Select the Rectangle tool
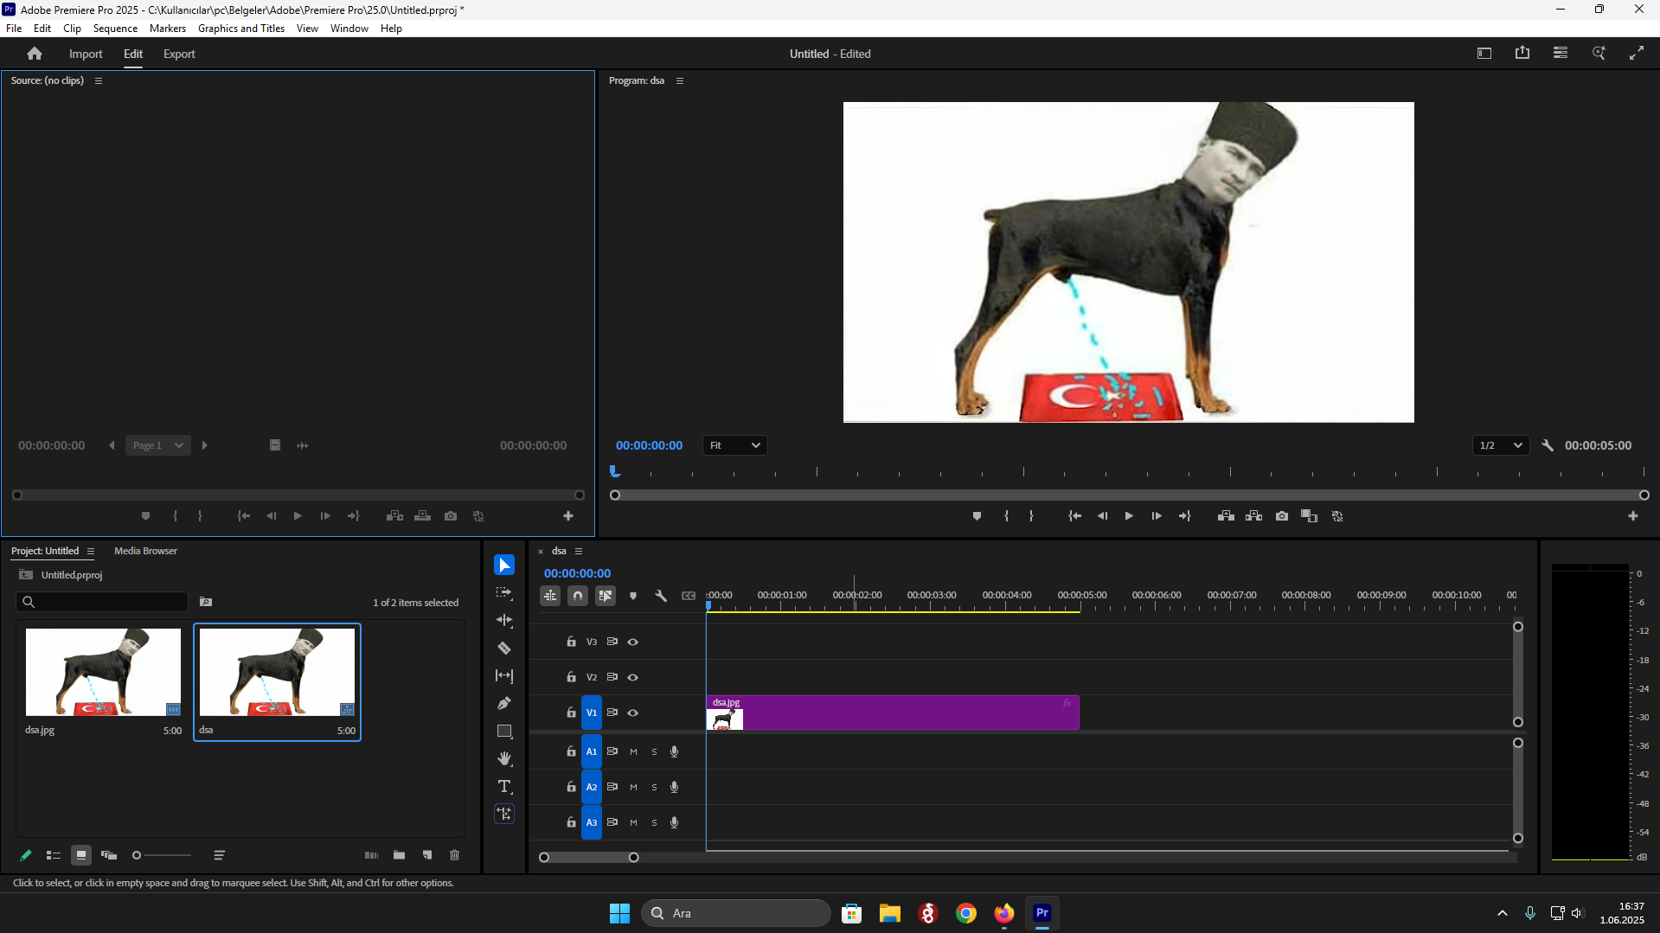 pyautogui.click(x=504, y=732)
